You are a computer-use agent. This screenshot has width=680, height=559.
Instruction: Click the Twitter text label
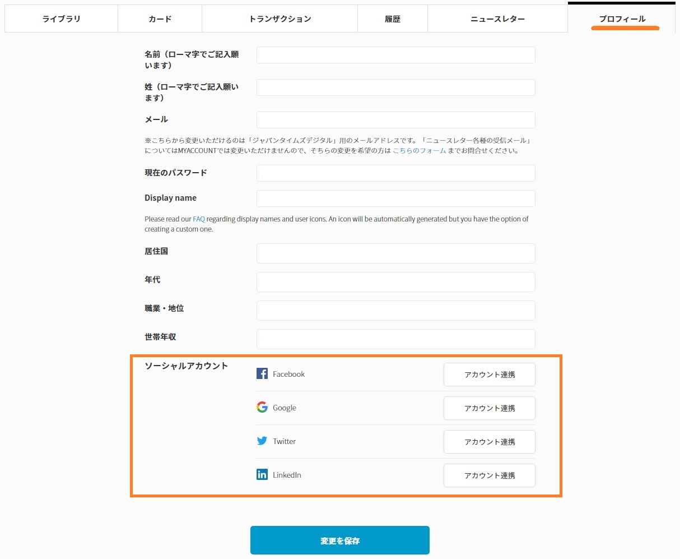tap(285, 441)
